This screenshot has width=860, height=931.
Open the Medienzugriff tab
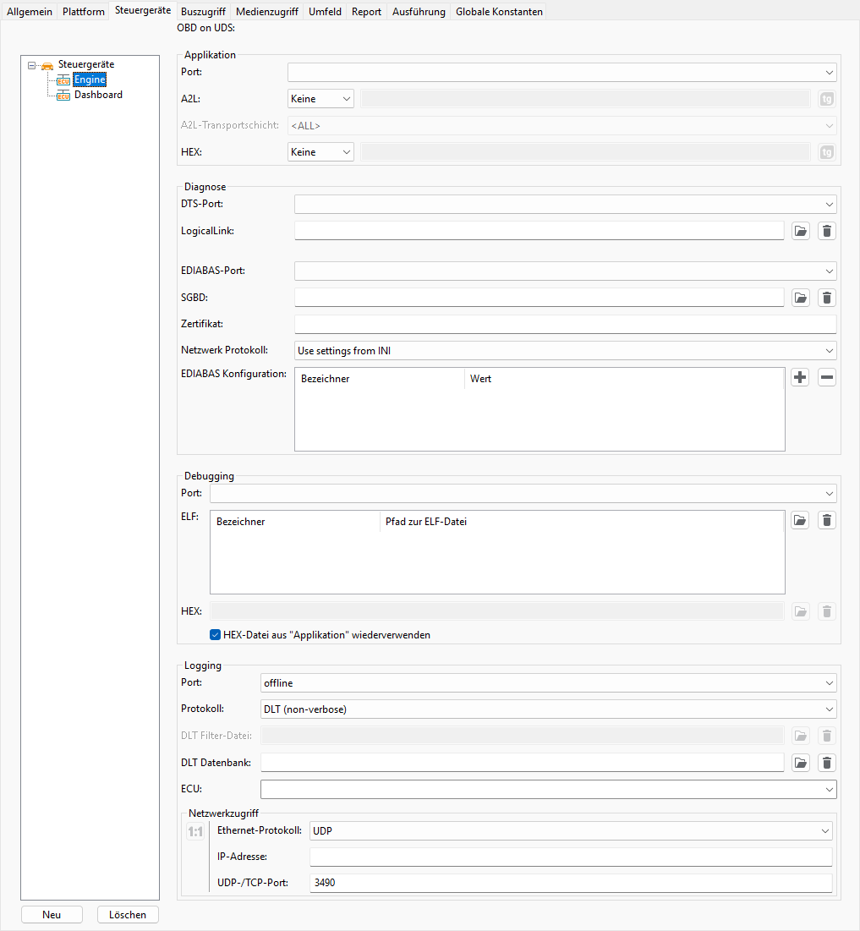[x=267, y=12]
